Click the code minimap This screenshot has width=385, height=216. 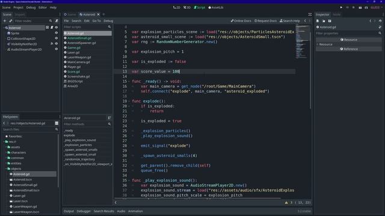[x=302, y=41]
